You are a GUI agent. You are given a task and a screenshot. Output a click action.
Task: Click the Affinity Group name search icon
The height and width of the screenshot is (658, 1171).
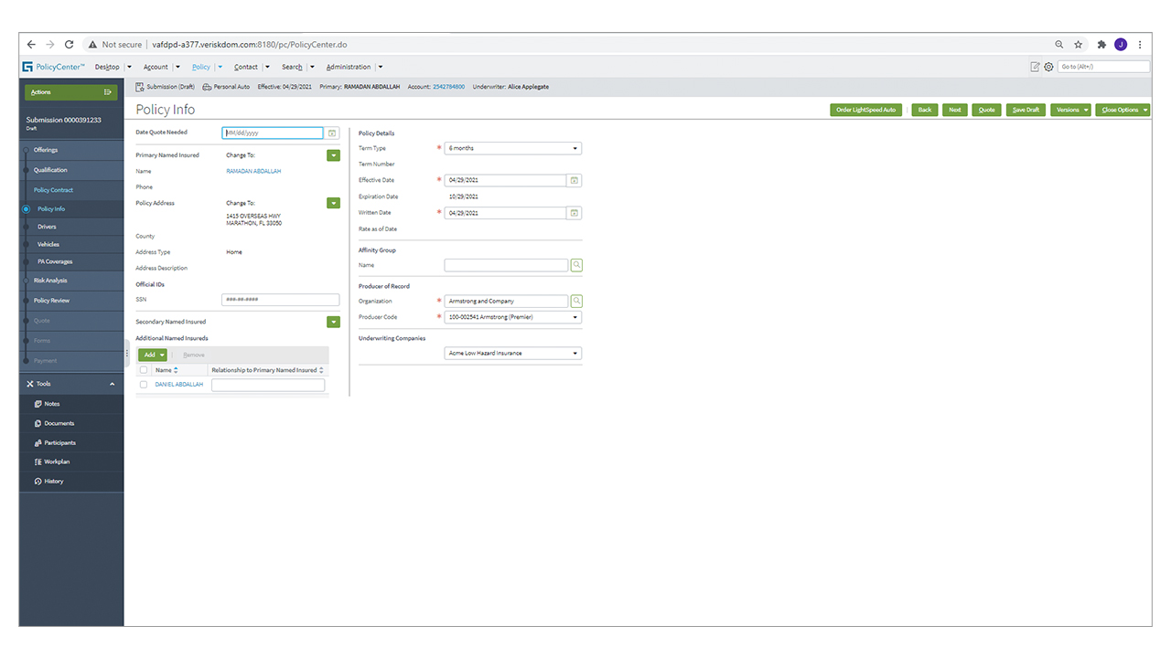point(576,265)
